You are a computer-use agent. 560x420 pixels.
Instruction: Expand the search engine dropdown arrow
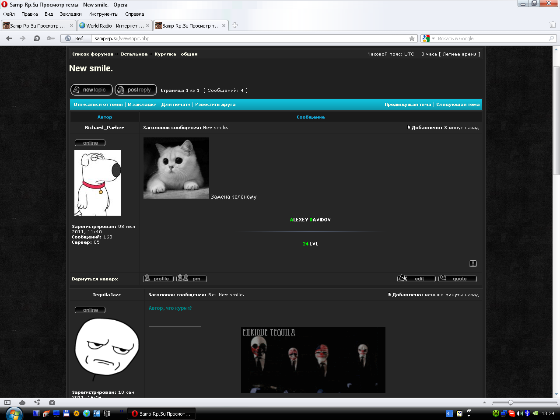click(x=433, y=38)
